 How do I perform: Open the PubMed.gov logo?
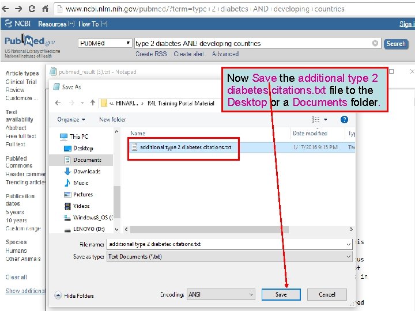[x=29, y=41]
